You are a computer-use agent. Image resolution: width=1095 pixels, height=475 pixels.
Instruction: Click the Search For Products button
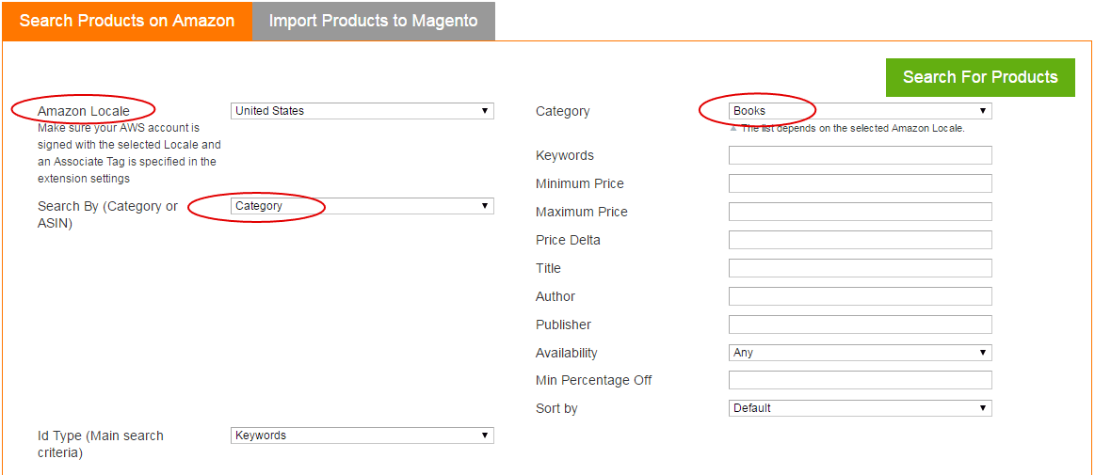coord(980,77)
